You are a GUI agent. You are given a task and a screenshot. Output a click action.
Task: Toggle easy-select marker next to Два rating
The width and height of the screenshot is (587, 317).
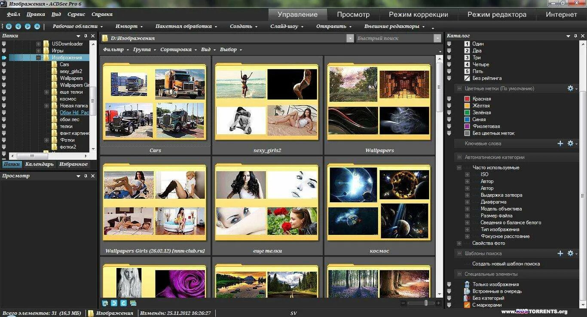pos(449,51)
